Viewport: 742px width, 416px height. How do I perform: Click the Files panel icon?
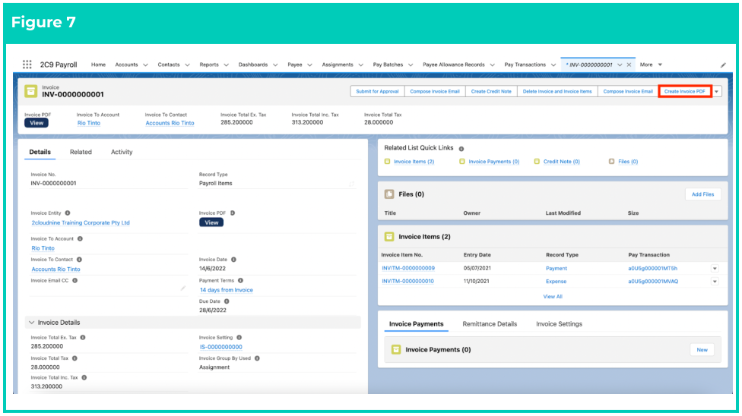pyautogui.click(x=389, y=194)
